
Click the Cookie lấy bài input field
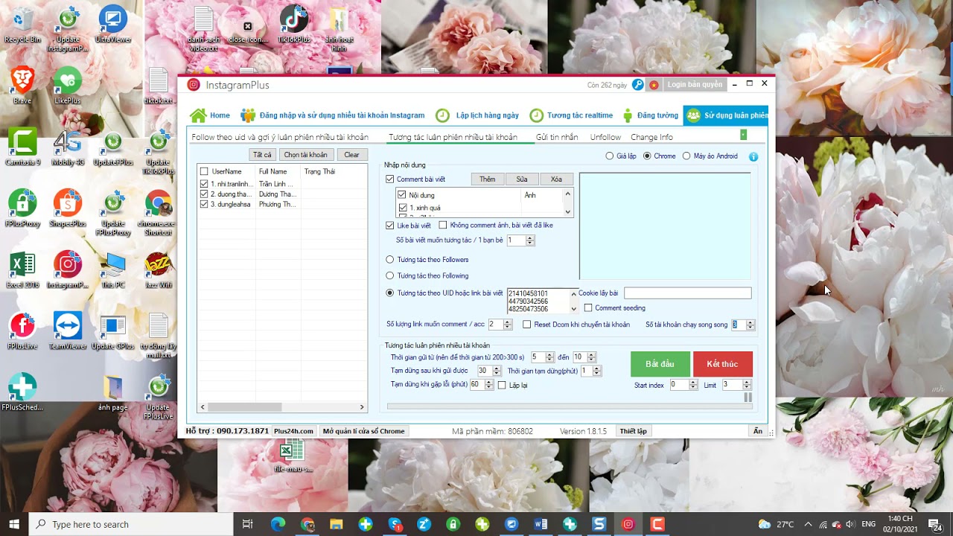687,293
